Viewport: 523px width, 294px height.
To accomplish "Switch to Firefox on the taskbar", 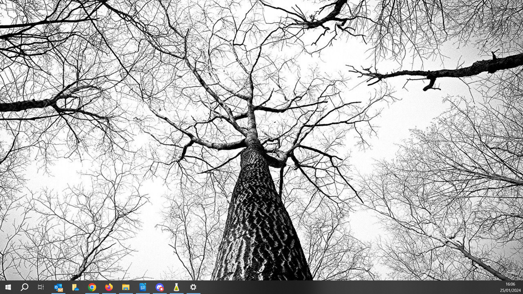I will [x=109, y=287].
